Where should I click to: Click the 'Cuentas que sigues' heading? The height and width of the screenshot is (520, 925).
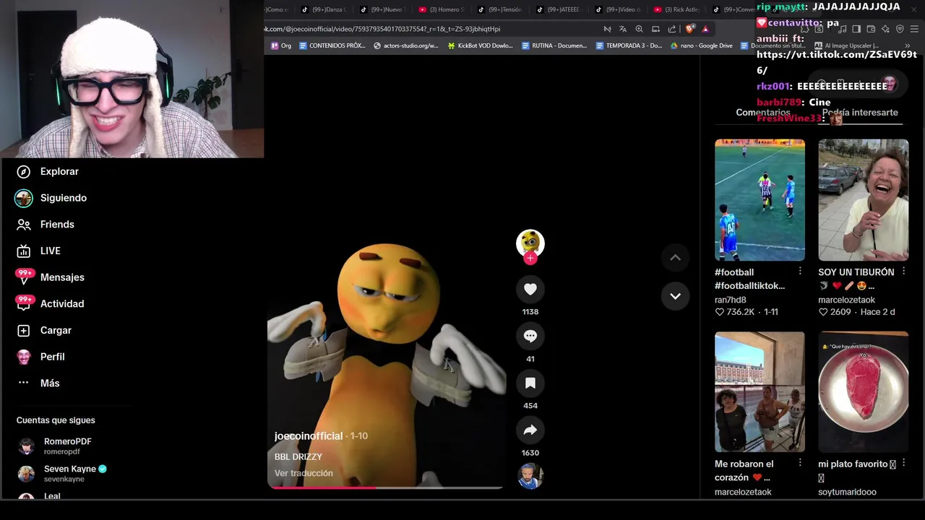pos(56,420)
